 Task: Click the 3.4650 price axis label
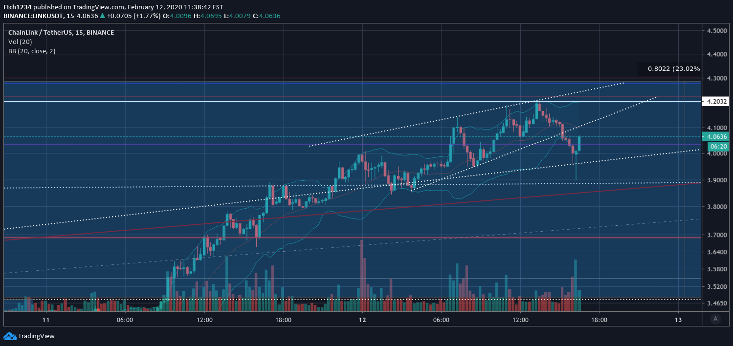point(716,303)
